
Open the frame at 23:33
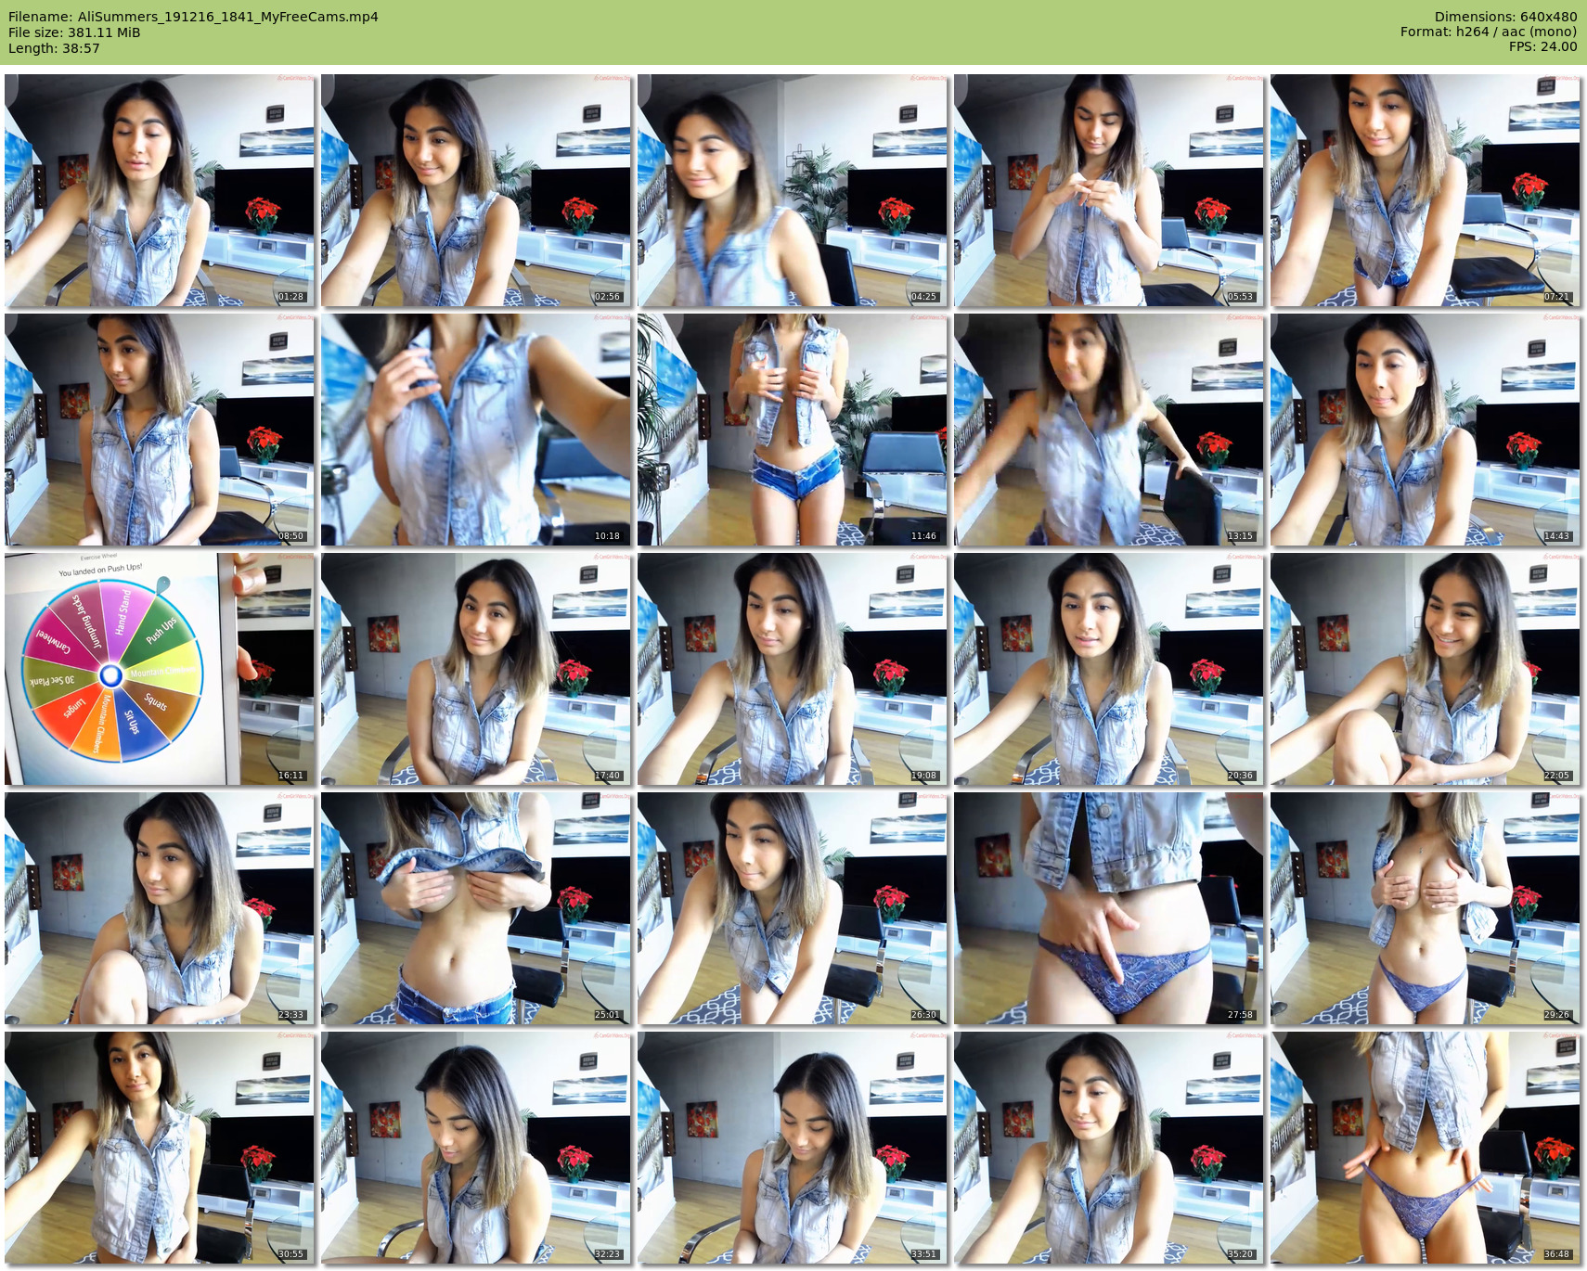[160, 908]
